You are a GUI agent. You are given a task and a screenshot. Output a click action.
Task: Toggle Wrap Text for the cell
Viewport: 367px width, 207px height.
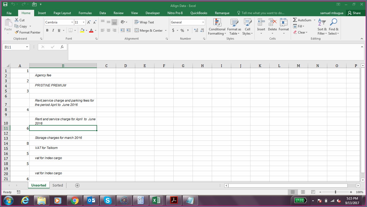point(144,22)
